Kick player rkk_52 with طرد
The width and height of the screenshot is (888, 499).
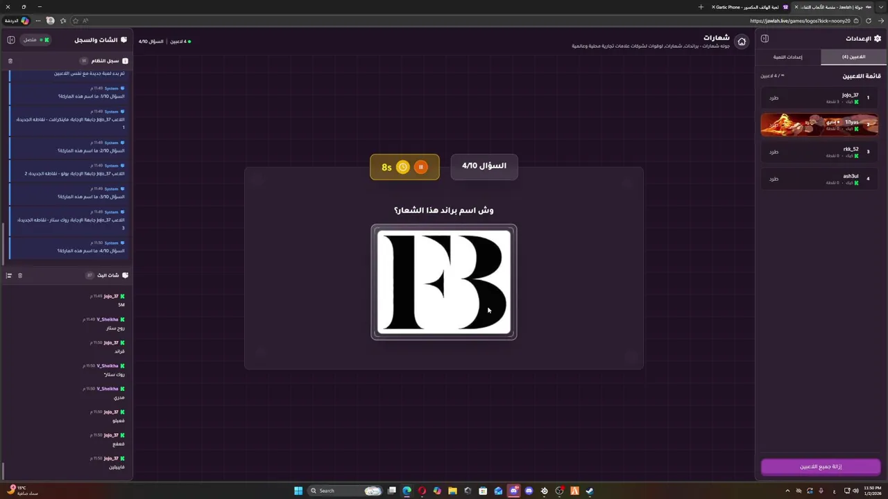point(774,152)
